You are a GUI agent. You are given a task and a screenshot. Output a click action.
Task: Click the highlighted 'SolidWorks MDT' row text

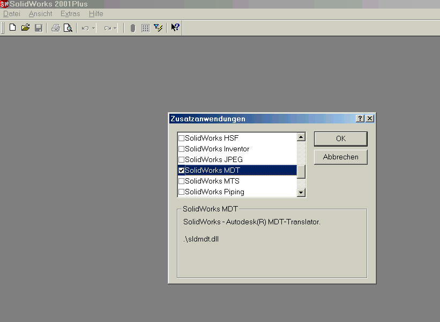pos(212,170)
